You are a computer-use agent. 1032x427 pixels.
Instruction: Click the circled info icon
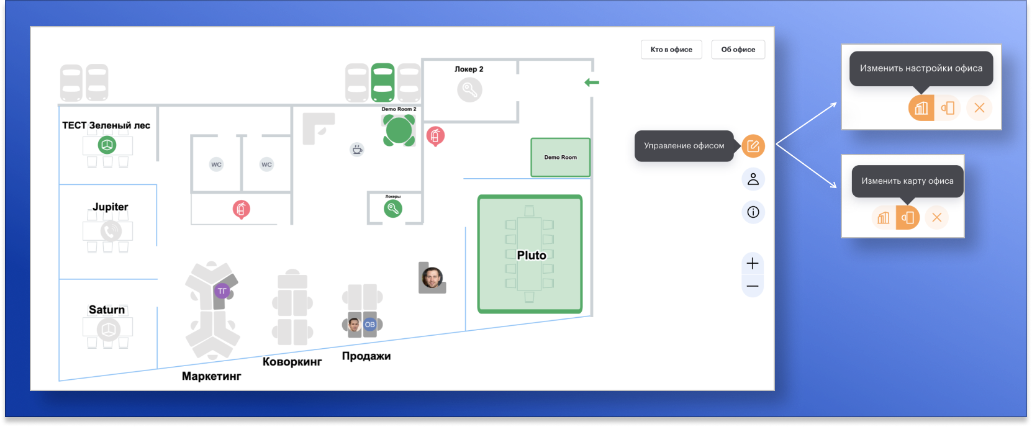753,212
